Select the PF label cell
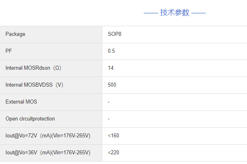This screenshot has height=164, width=247. 8,51
